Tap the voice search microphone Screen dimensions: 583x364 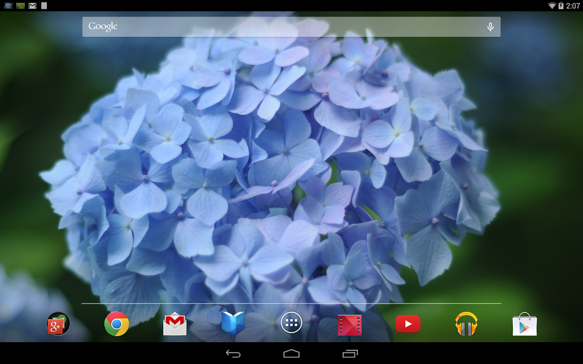pyautogui.click(x=491, y=27)
